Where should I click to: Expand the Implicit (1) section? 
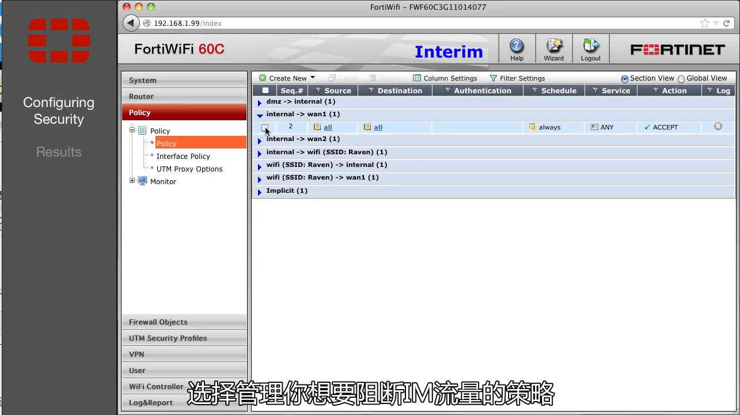click(x=260, y=192)
